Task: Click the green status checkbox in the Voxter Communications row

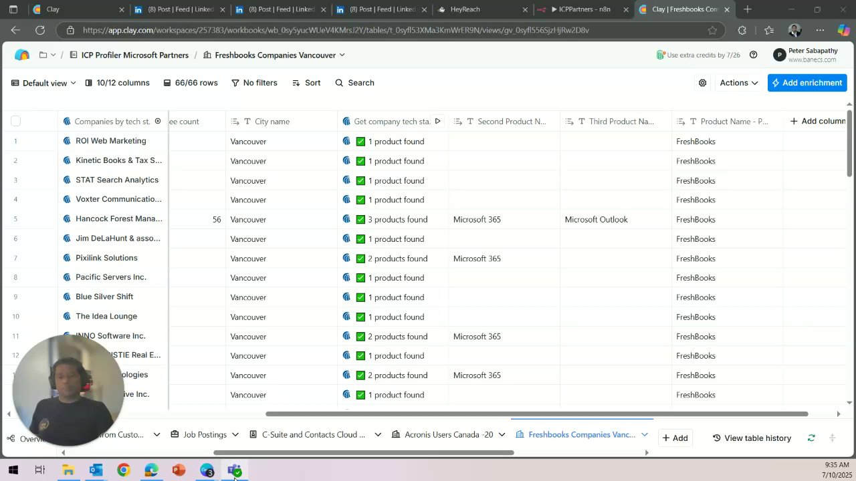Action: tap(360, 200)
